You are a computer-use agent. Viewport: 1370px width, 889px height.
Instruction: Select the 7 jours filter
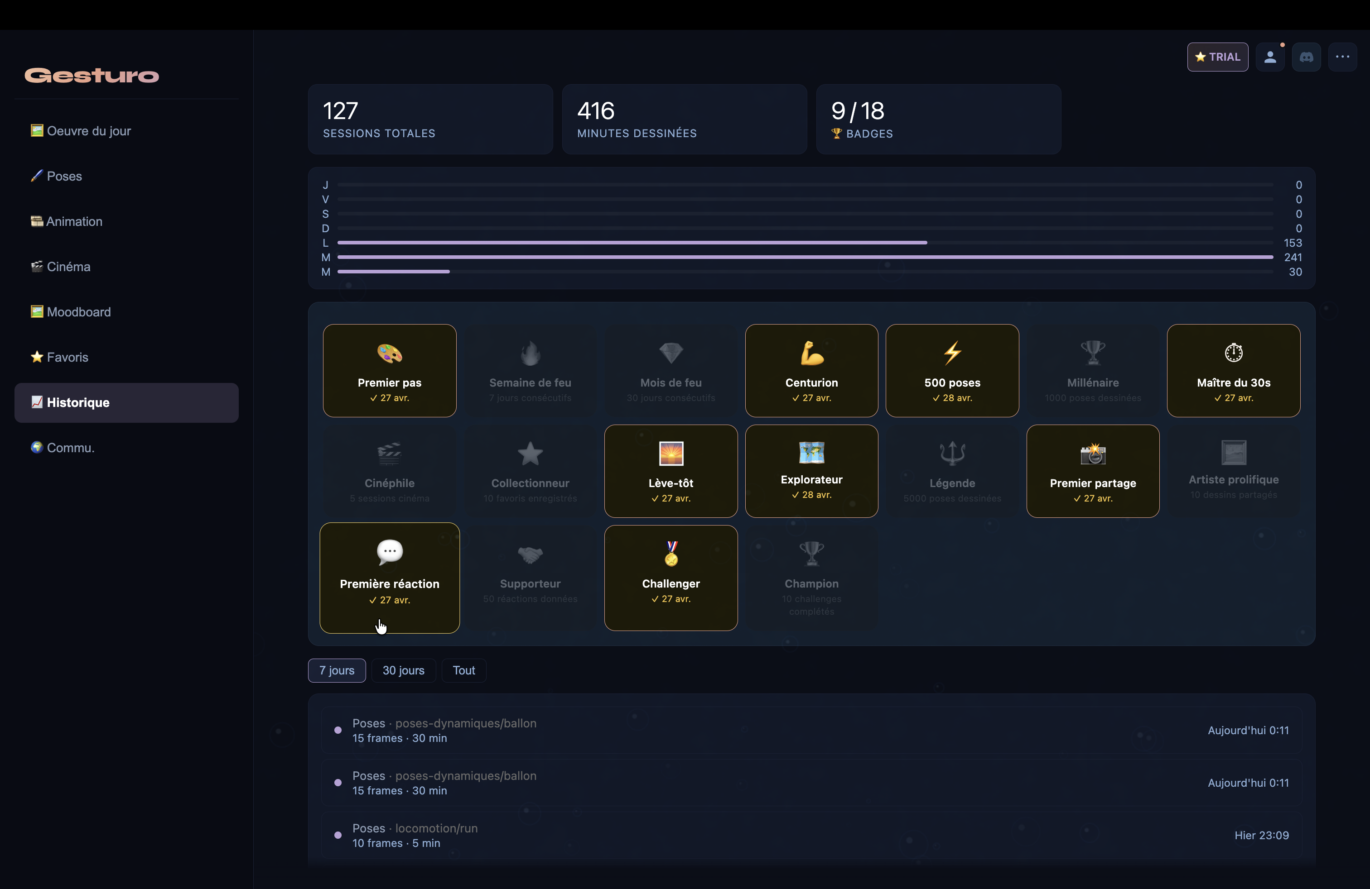[x=337, y=670]
